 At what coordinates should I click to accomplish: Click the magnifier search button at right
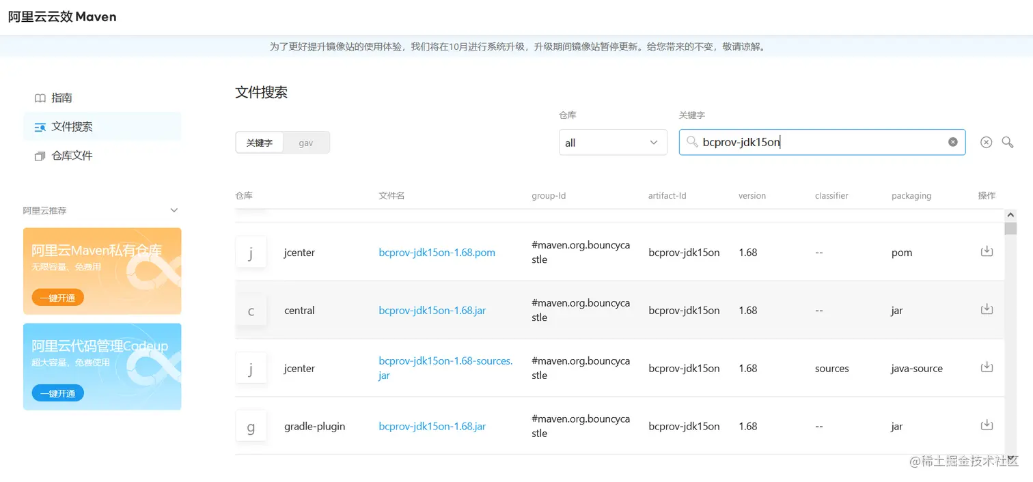tap(1008, 142)
